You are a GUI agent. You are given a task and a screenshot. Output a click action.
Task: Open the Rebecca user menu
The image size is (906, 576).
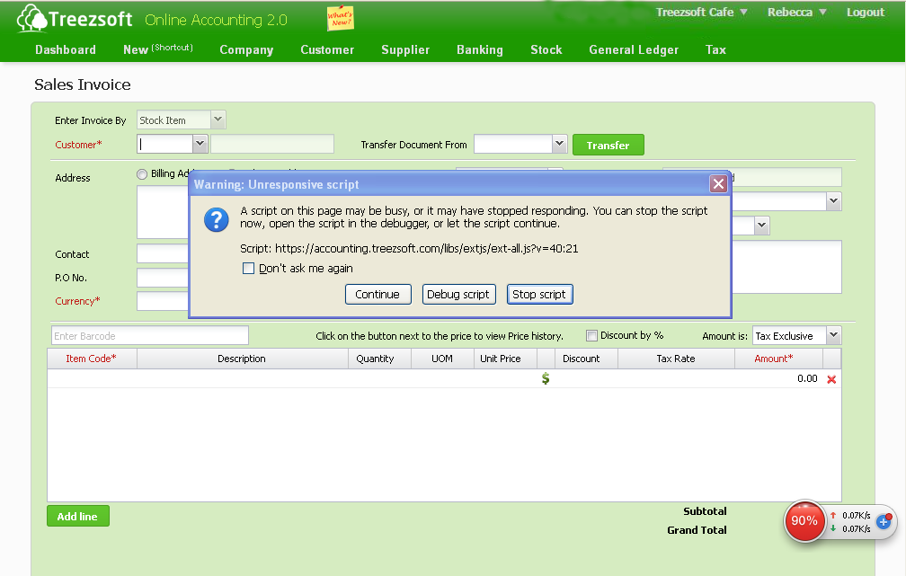(796, 13)
